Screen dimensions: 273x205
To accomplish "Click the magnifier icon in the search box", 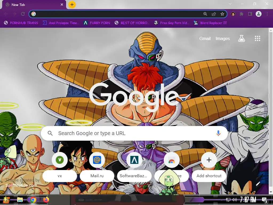I will point(50,133).
